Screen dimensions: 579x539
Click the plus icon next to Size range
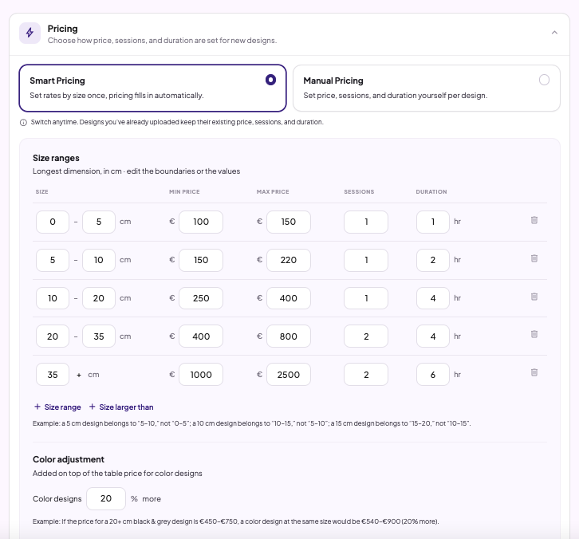37,407
